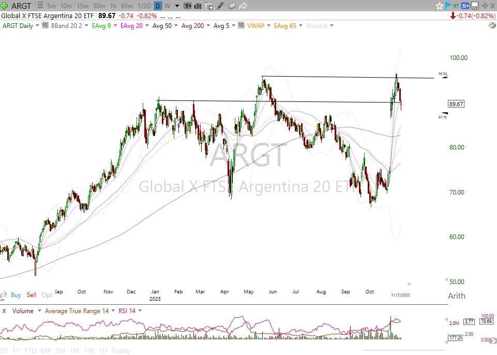497x355 pixels.
Task: Select the W weekly timeframe
Action: [x=168, y=6]
